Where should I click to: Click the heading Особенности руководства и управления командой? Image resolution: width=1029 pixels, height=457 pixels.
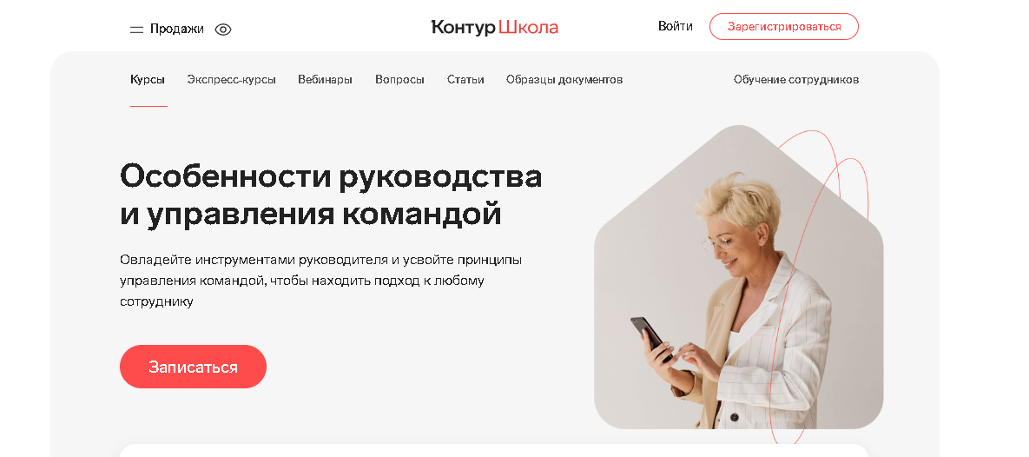coord(331,195)
